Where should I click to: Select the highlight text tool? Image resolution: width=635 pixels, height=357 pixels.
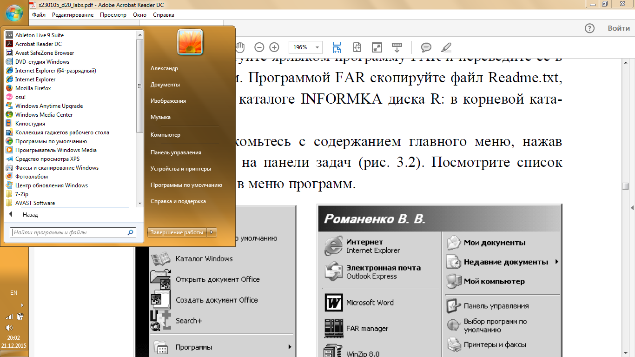[x=446, y=47]
